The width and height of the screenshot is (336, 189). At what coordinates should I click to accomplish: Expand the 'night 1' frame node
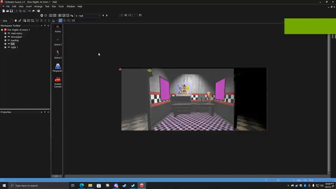[x=5, y=47]
